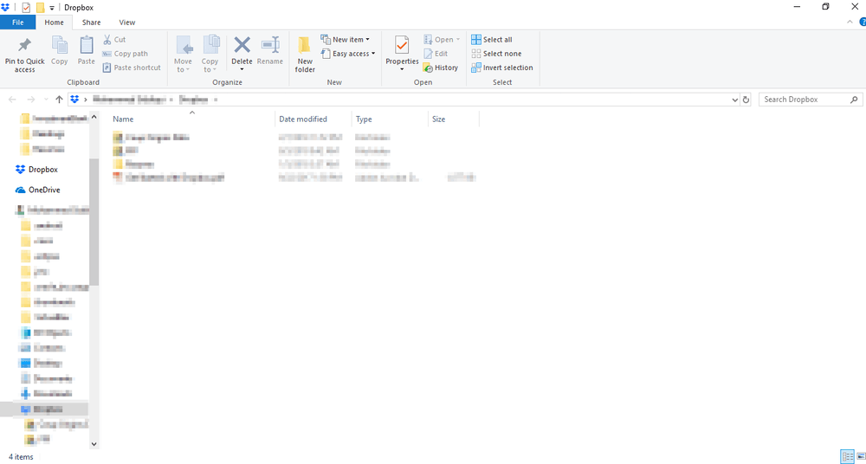The height and width of the screenshot is (464, 866).
Task: Click the Paste ribbon icon
Action: [86, 45]
